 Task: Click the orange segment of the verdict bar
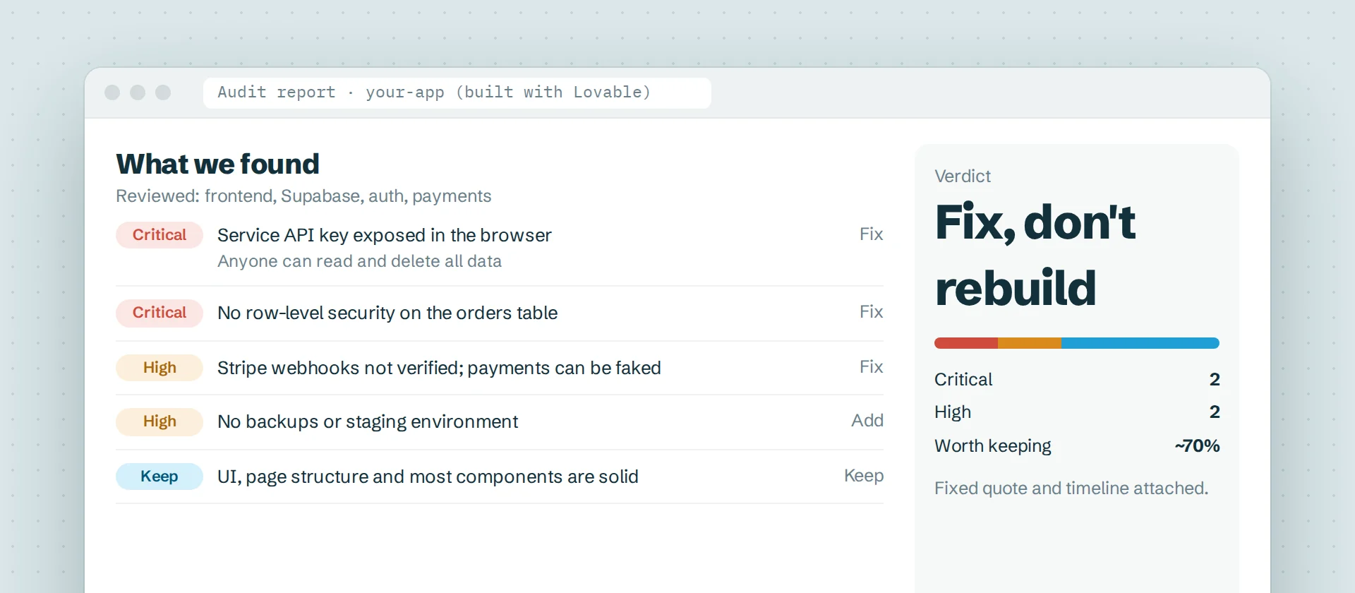(1030, 343)
